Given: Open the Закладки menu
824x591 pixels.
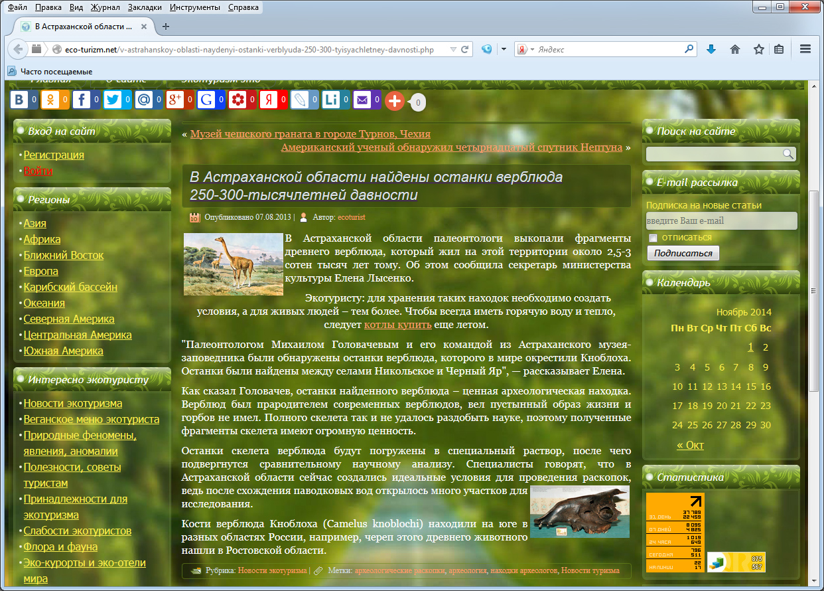Looking at the screenshot, I should (145, 7).
